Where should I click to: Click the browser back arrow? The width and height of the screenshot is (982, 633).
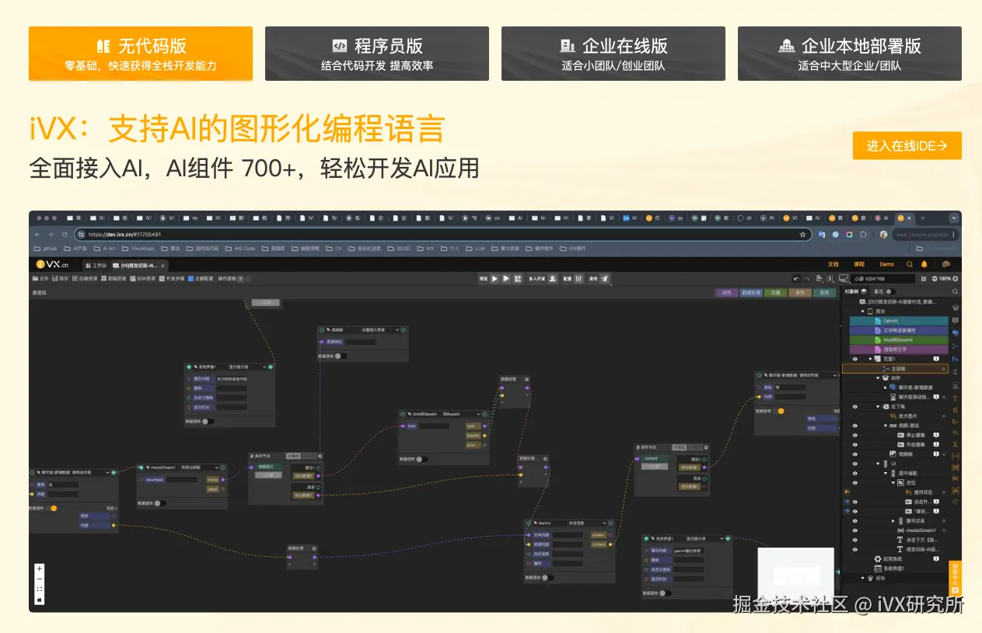click(x=38, y=234)
